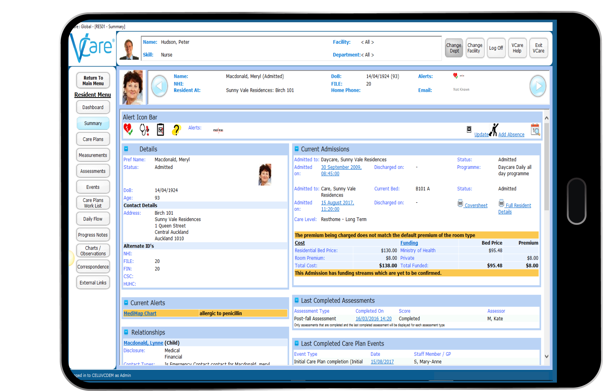Select Care Plans in Resident Menu
This screenshot has height=391, width=603.
[x=93, y=139]
